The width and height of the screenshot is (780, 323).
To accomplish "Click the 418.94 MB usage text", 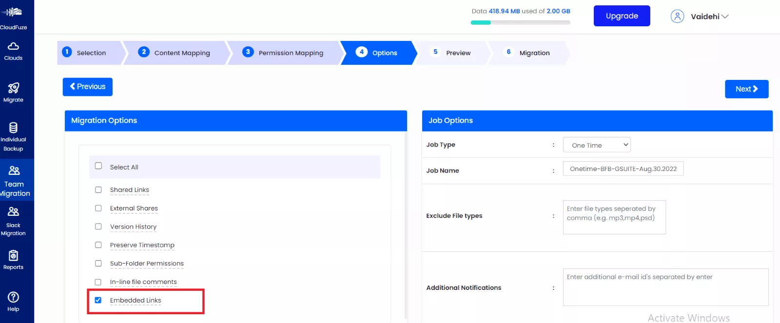I will (x=504, y=11).
